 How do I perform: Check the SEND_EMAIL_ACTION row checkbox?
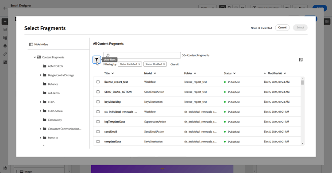98,92
